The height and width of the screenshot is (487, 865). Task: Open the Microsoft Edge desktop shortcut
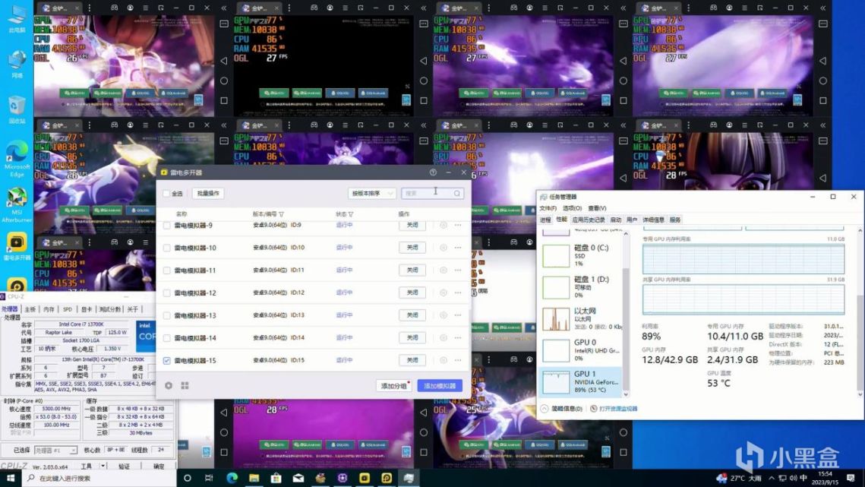(x=17, y=159)
